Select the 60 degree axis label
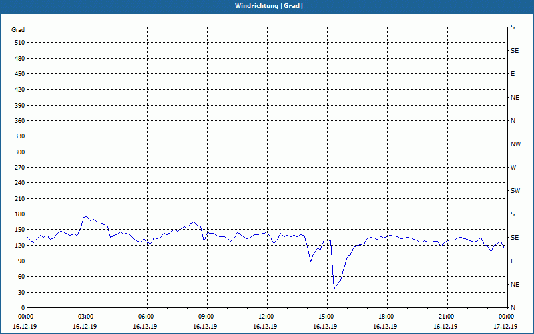Image resolution: width=534 pixels, height=334 pixels. click(x=21, y=277)
